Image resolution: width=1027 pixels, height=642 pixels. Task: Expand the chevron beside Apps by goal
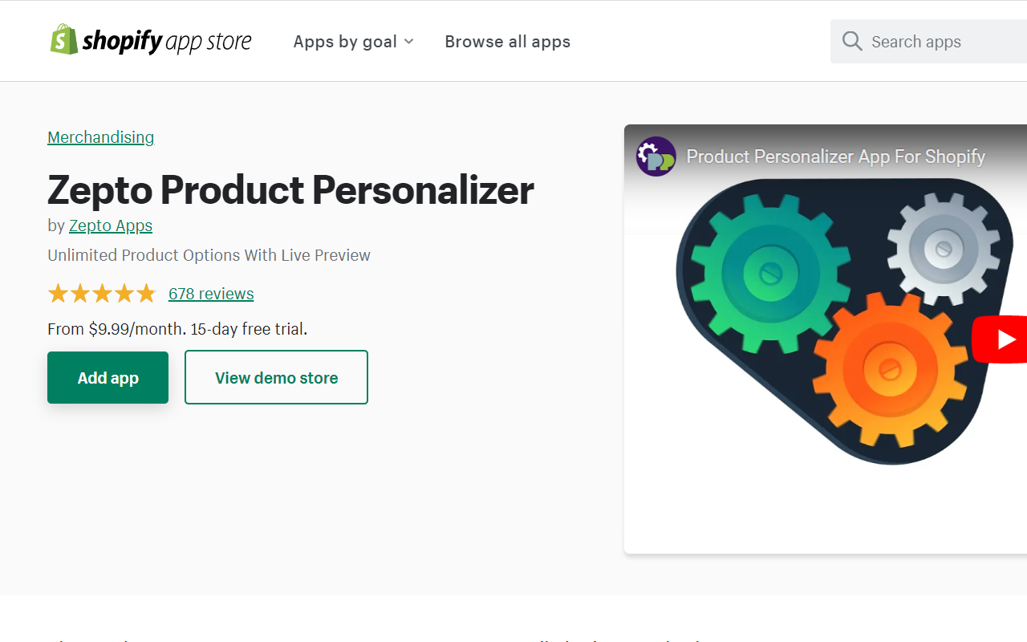pyautogui.click(x=409, y=41)
